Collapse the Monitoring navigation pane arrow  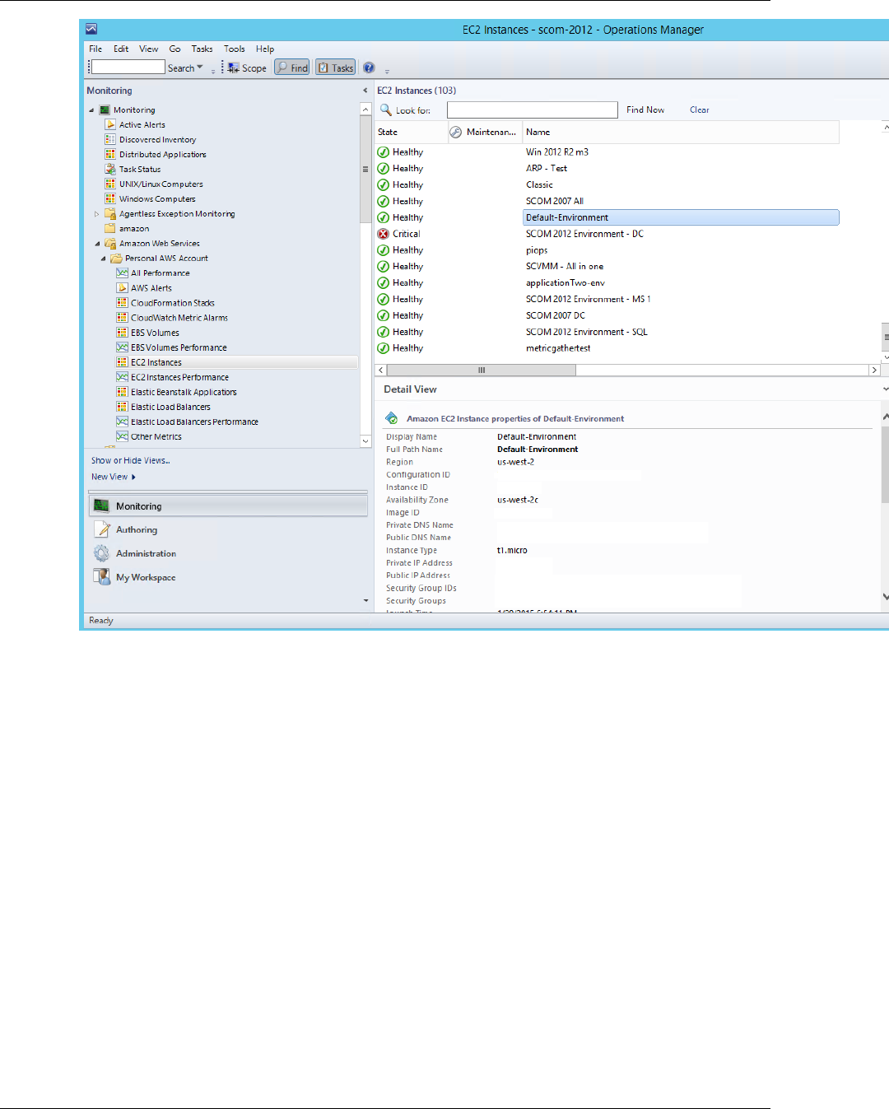pyautogui.click(x=365, y=91)
